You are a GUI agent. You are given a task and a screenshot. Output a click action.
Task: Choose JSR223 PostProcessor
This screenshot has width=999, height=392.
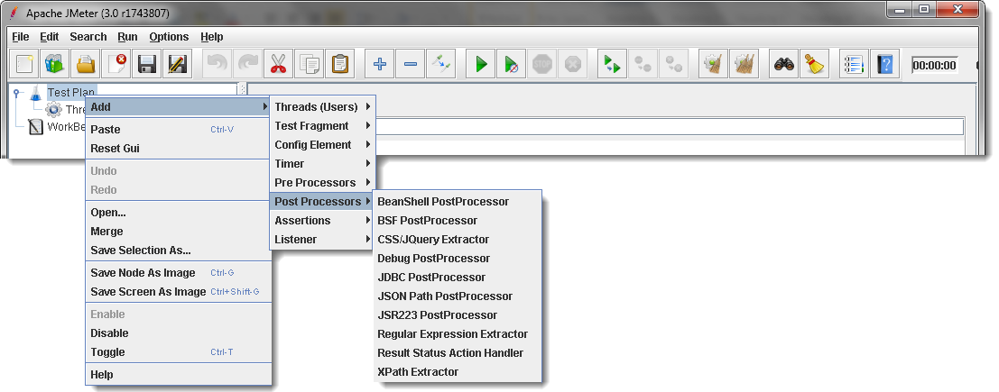pyautogui.click(x=457, y=315)
